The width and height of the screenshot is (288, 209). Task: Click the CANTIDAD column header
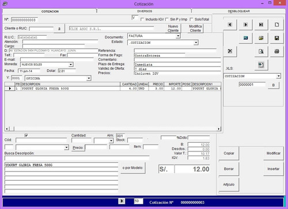pyautogui.click(x=129, y=84)
